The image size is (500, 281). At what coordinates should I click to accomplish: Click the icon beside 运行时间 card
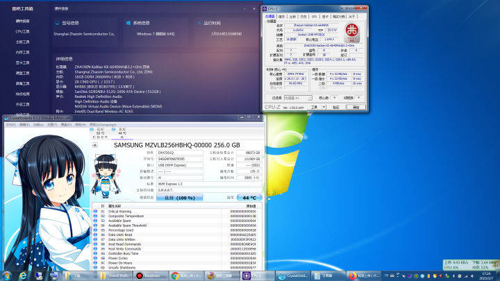click(199, 23)
